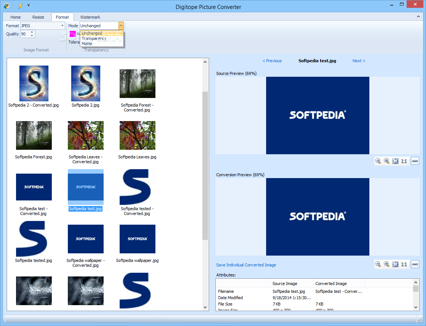Click Save Individual Converted Image link

[246, 265]
